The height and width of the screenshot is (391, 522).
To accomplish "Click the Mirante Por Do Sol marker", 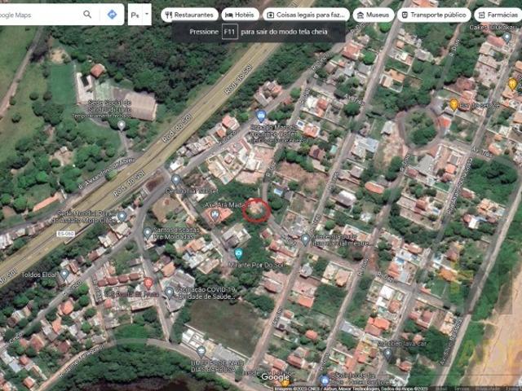I will click(x=238, y=254).
